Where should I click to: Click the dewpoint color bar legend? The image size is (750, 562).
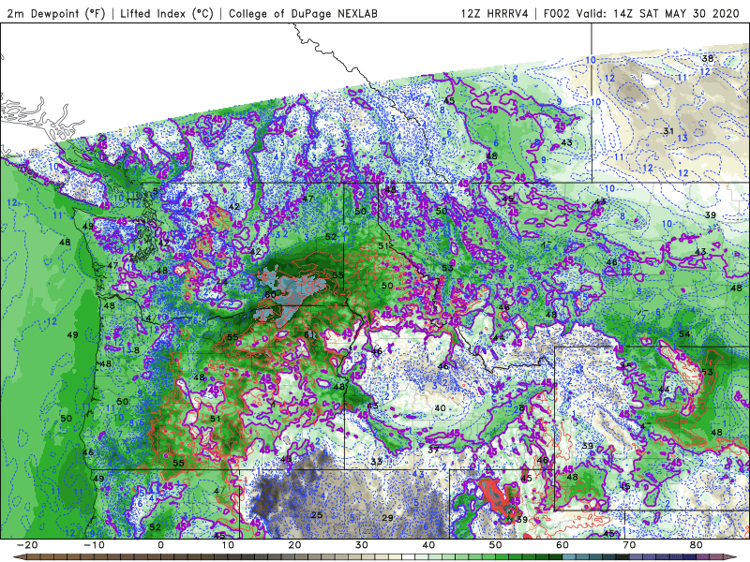(375, 557)
